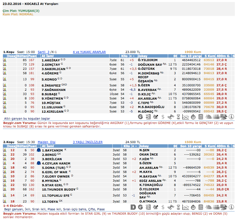
Task: Open the bar chart icon for STAR GIRL row
Action: pos(5,185)
